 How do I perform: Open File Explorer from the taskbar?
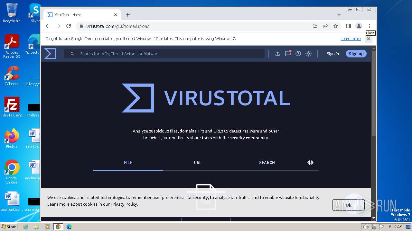(x=36, y=227)
